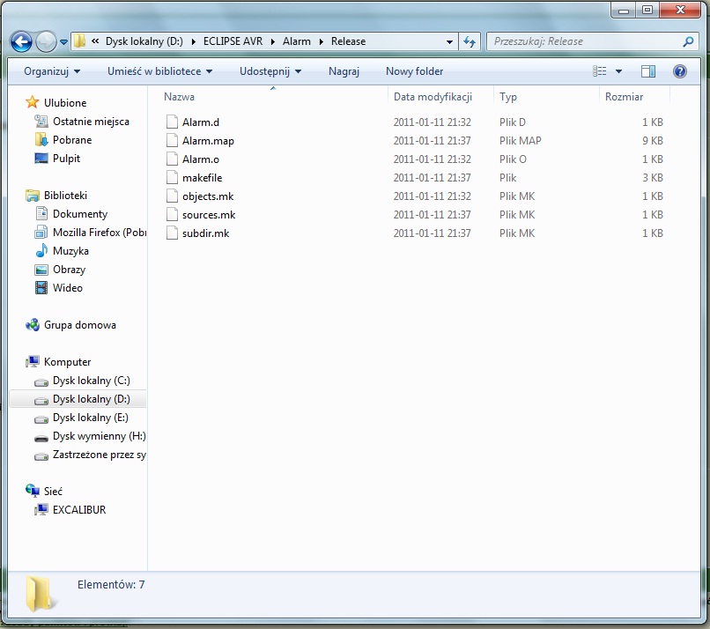Open 'Dysk lokalny (E:)' drive

click(90, 418)
